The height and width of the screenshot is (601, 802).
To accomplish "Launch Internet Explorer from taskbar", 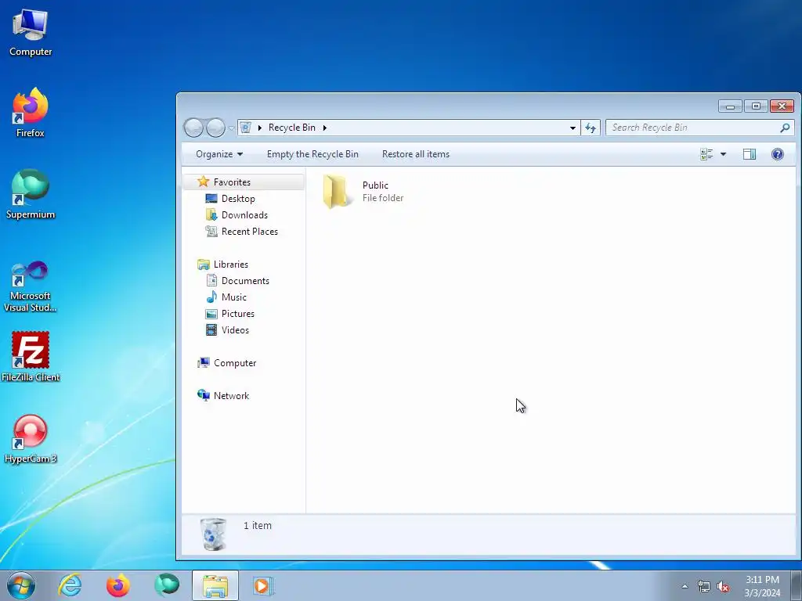I will [x=70, y=585].
